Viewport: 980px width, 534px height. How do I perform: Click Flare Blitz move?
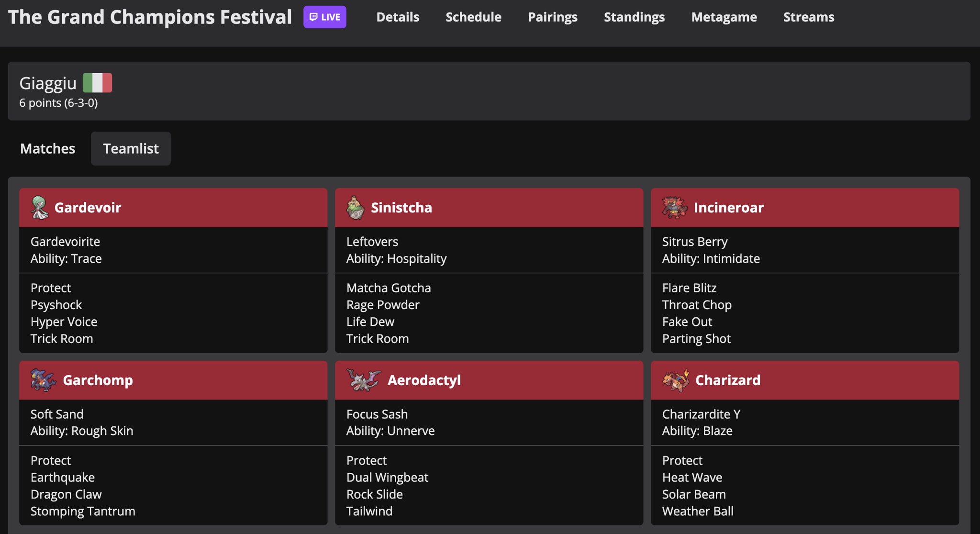click(x=690, y=288)
